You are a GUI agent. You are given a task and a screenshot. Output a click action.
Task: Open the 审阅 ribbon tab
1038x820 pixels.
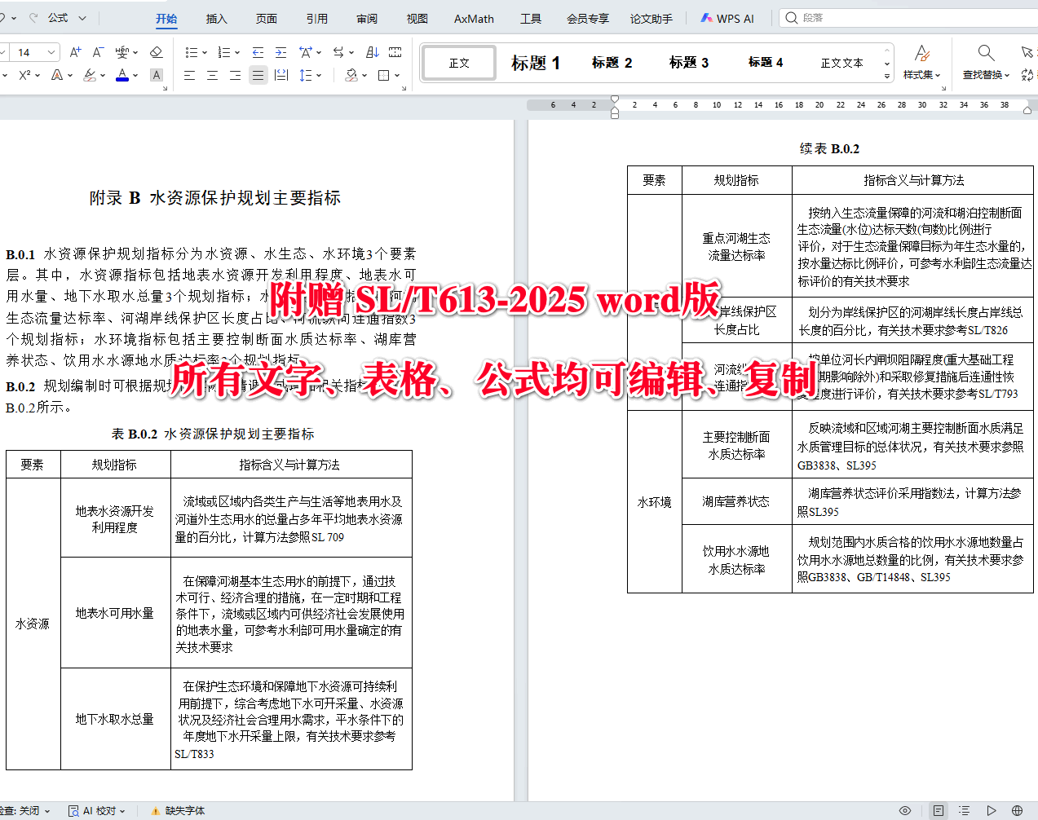[367, 18]
